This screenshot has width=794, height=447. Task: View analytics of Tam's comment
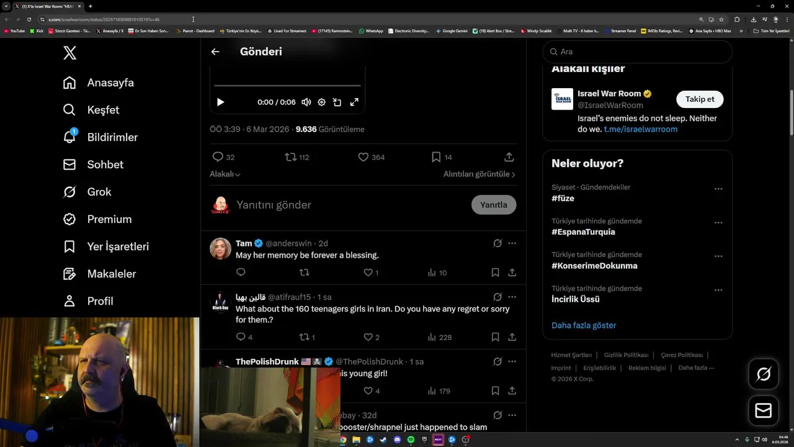tap(437, 273)
